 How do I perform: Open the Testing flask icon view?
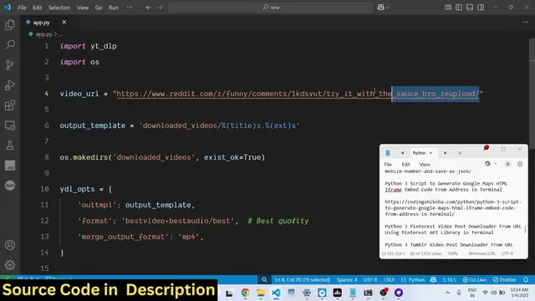click(x=10, y=145)
